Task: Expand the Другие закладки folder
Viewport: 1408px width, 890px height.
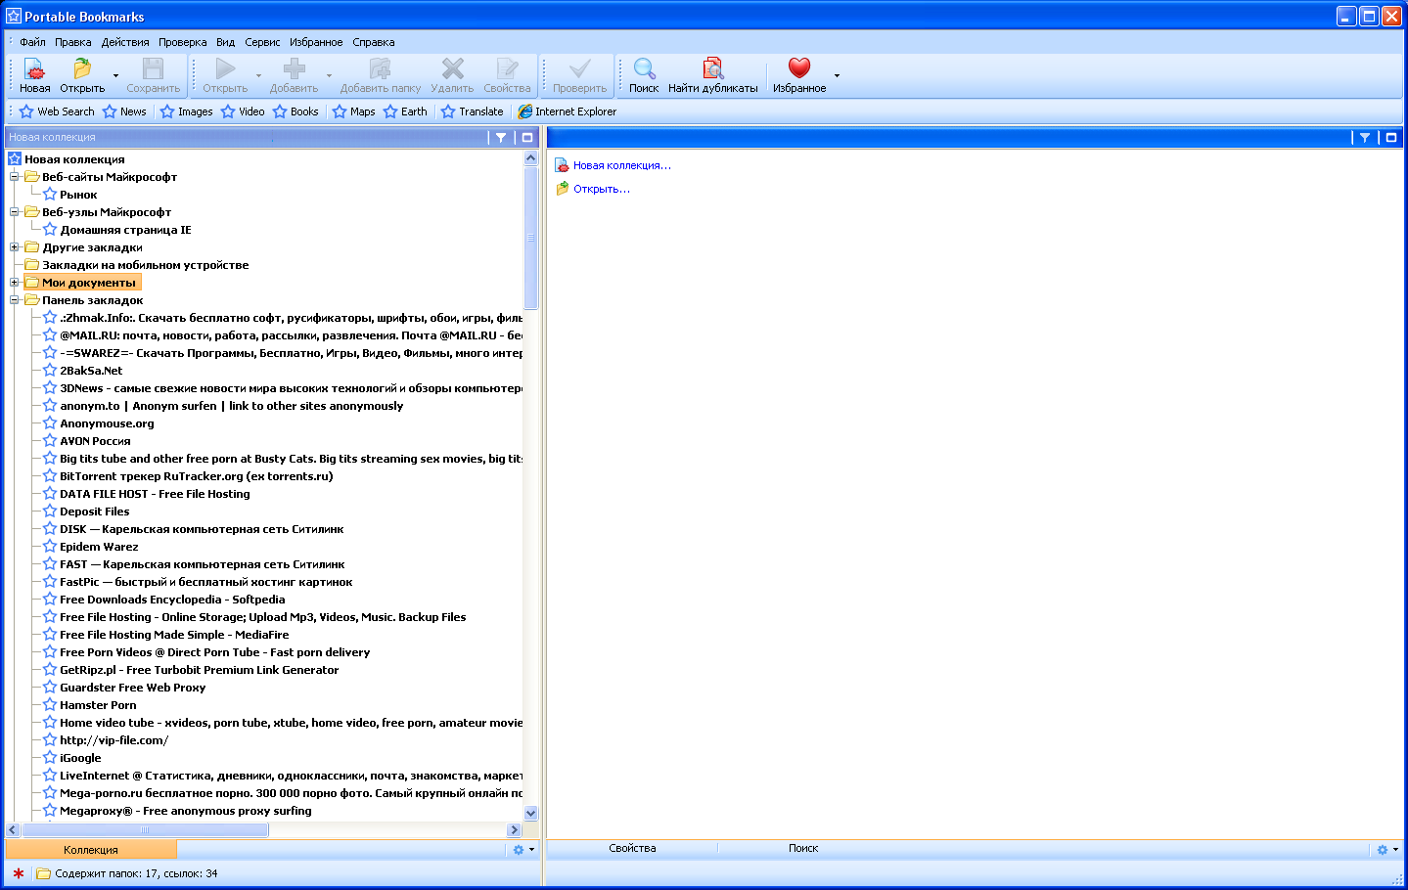Action: coord(15,247)
